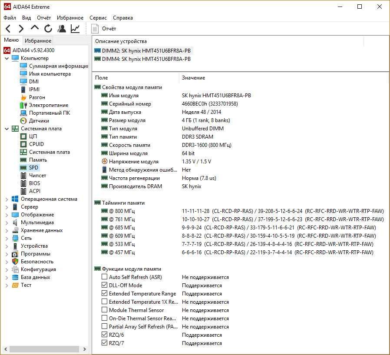Open the user profile toolbar icon
Screen dimensions: 390x355
62,29
